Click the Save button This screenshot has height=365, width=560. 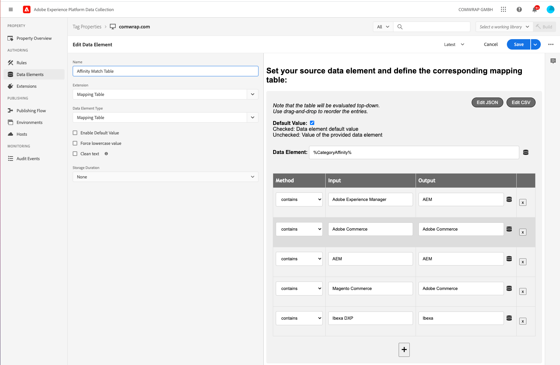(x=519, y=44)
